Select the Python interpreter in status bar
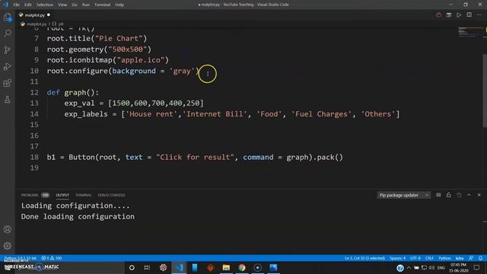The image size is (487, 274). coord(21,258)
